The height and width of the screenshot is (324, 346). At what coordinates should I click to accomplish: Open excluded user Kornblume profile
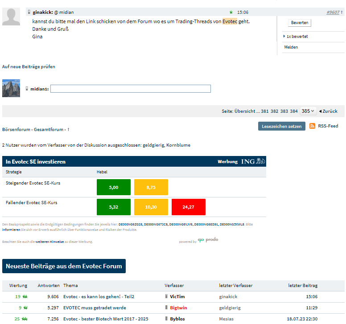coord(178,145)
